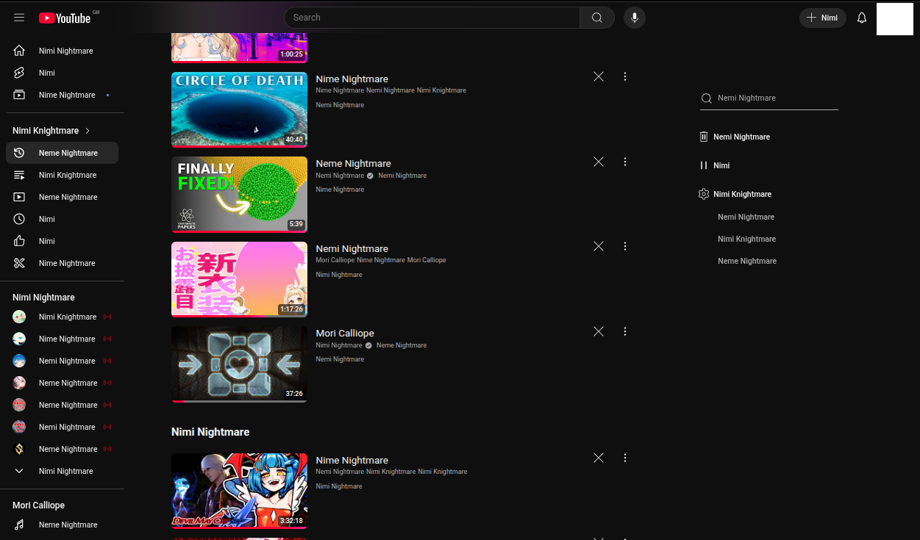Play the companion cube thumbnail
The image size is (920, 540).
click(239, 364)
